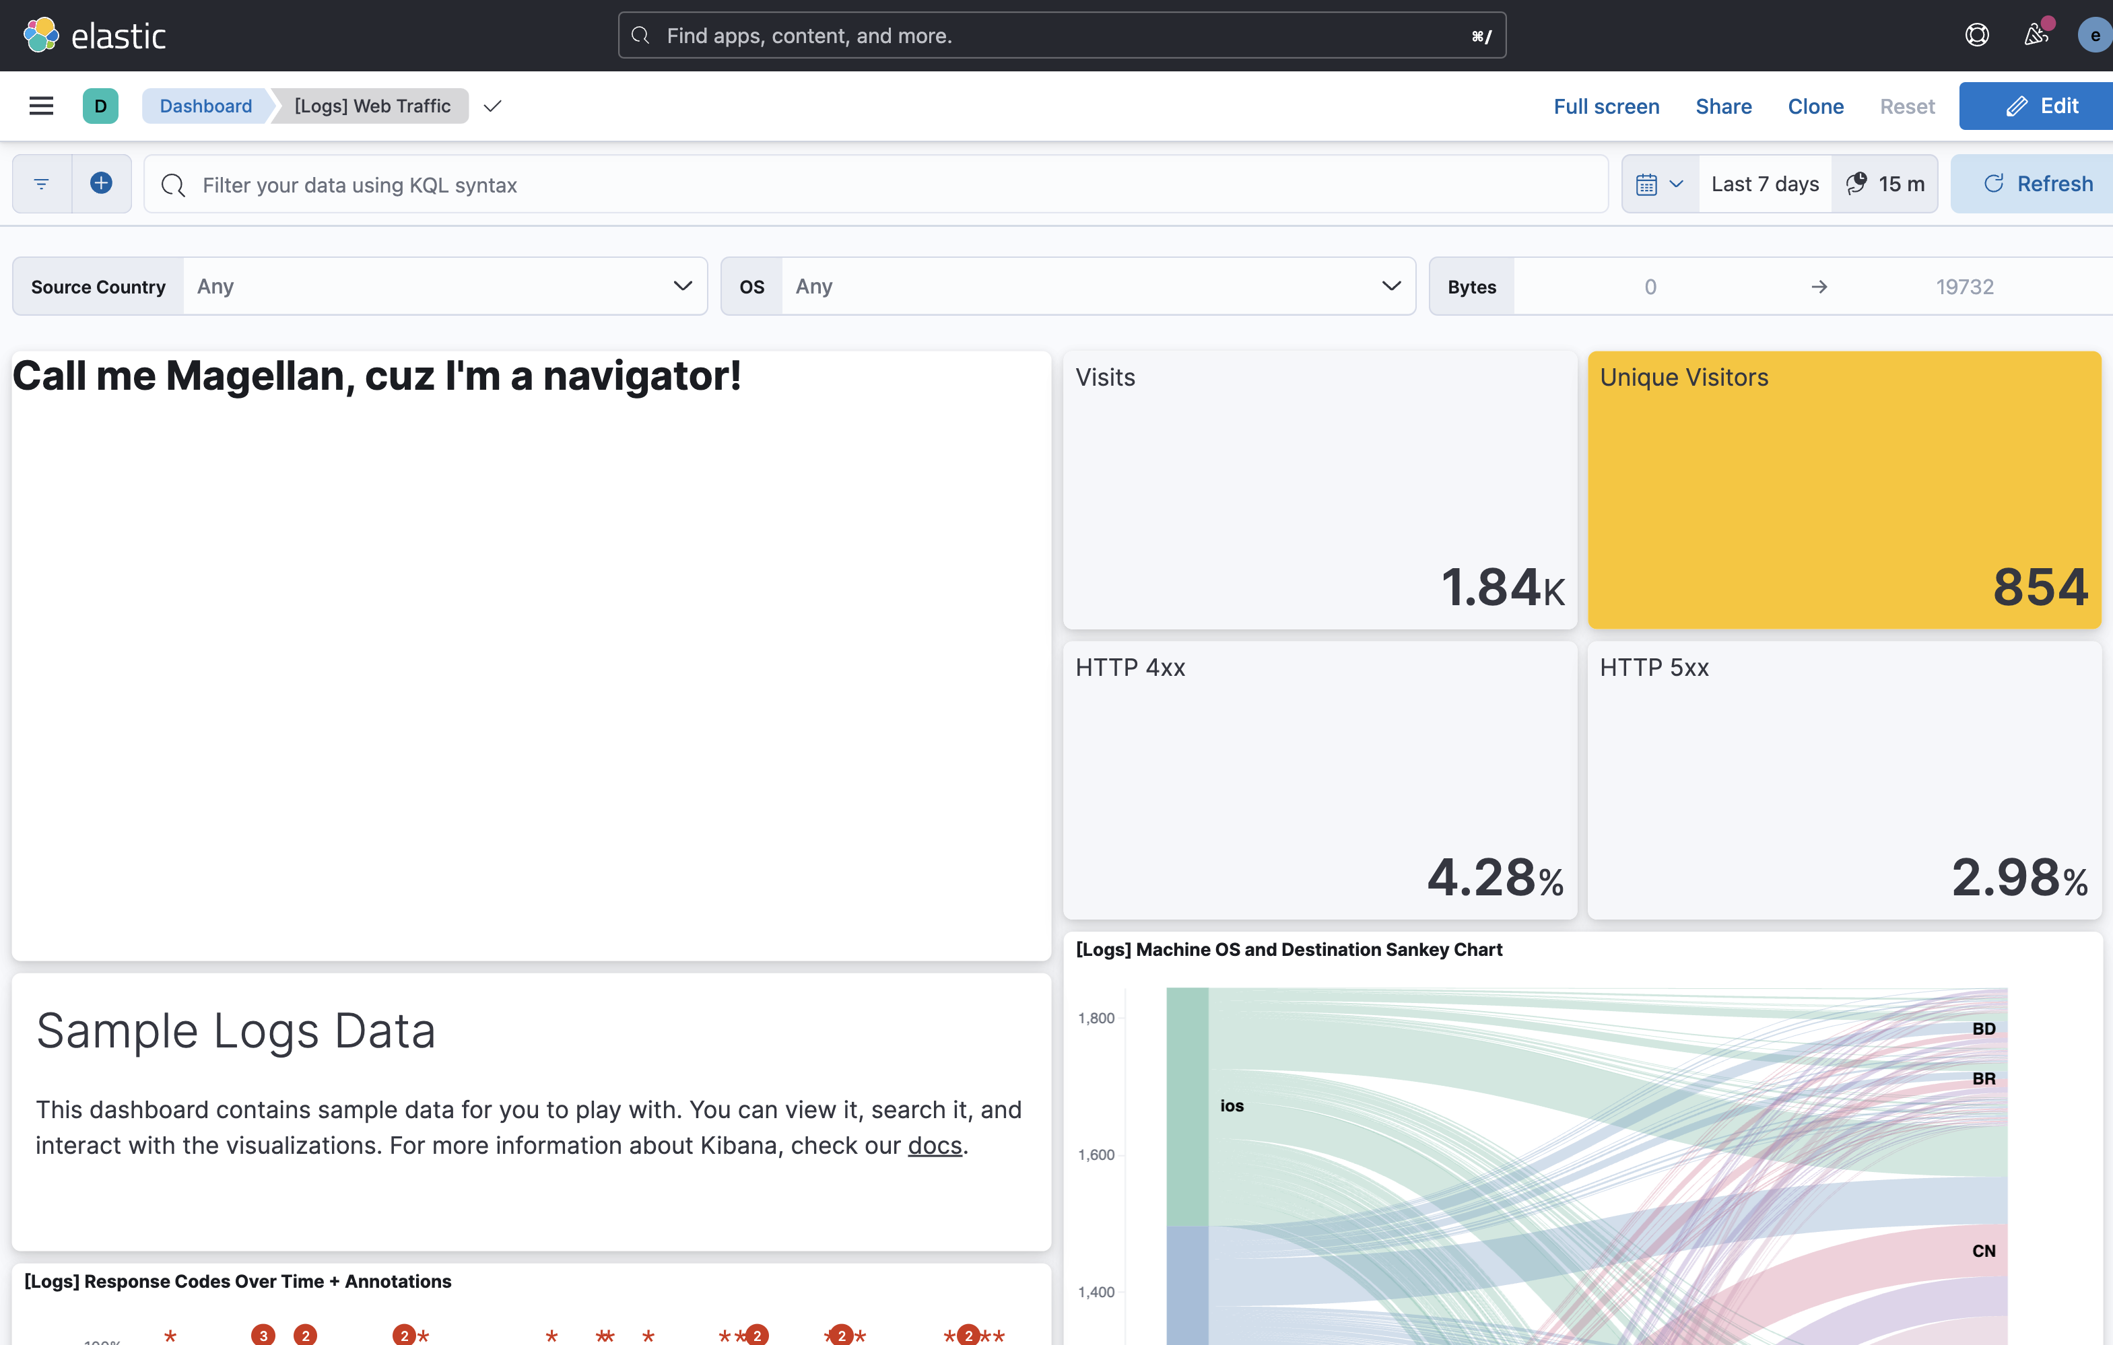Click the D space avatar icon

point(100,106)
